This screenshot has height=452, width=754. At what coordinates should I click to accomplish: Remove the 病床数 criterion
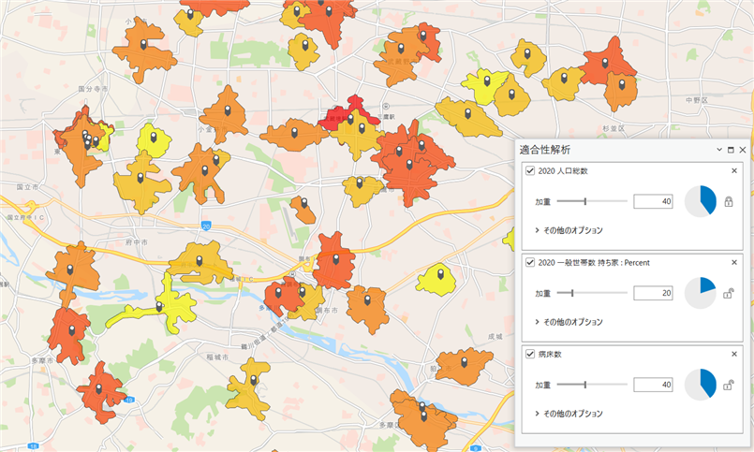pos(733,355)
